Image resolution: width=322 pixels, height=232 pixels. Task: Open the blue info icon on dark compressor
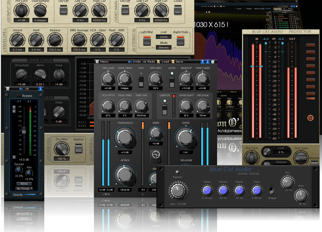pos(207,61)
